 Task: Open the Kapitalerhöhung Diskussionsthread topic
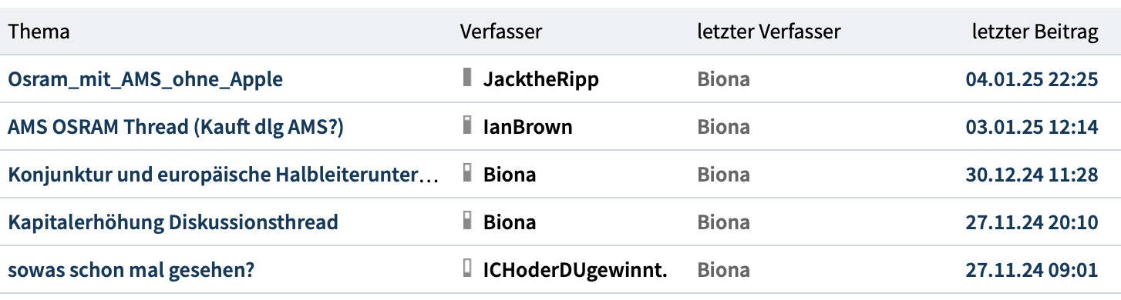click(x=173, y=222)
